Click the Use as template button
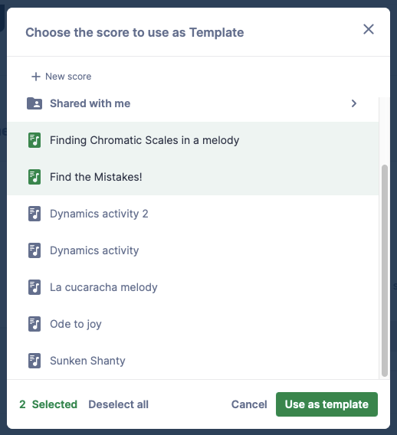 point(326,404)
